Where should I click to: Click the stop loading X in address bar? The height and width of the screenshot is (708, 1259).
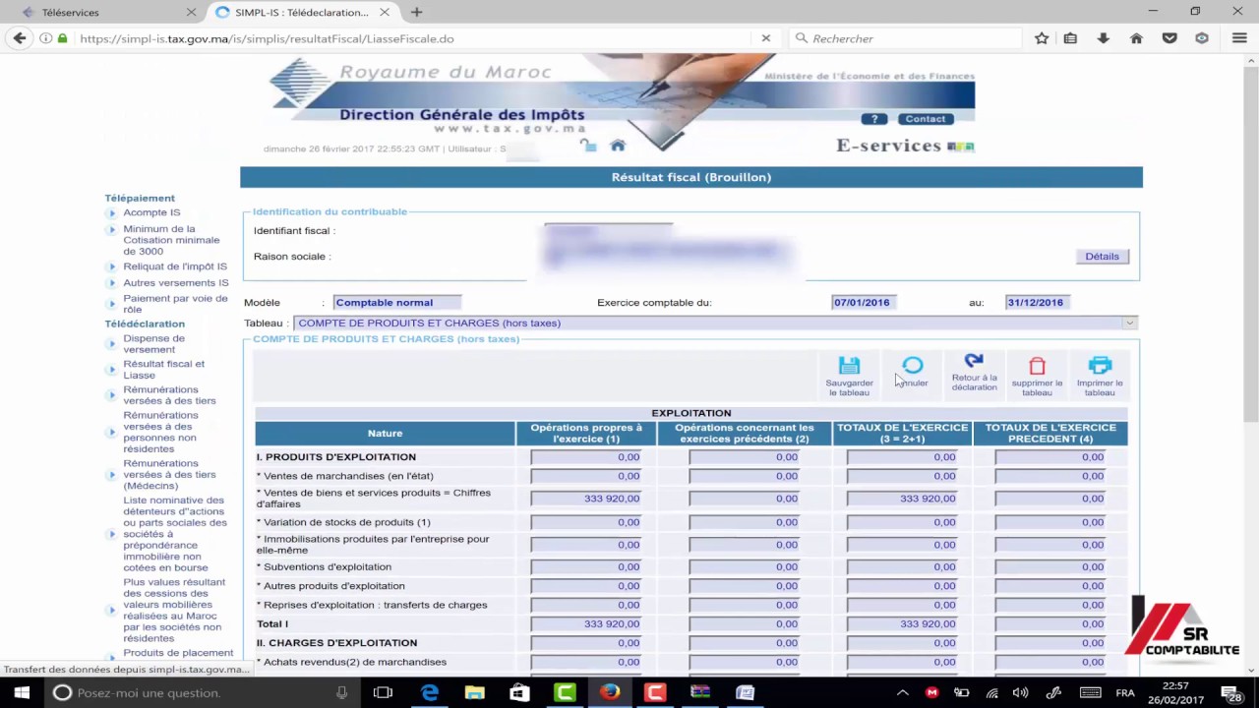766,38
